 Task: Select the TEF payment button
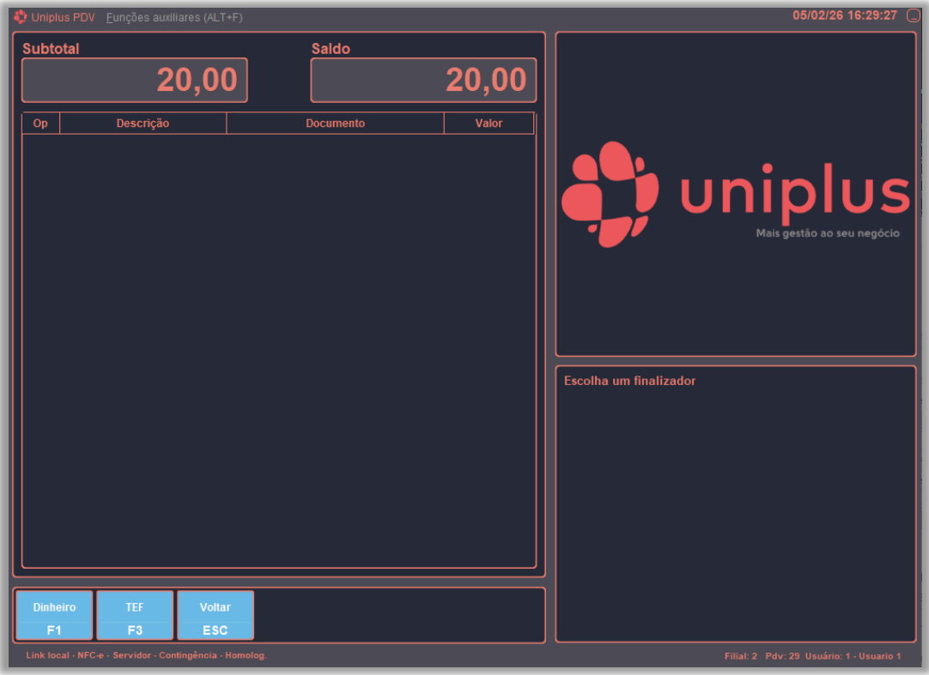tap(135, 615)
